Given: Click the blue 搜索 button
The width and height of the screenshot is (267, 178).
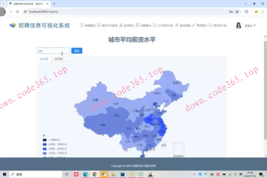Looking at the screenshot, I should pos(77,51).
